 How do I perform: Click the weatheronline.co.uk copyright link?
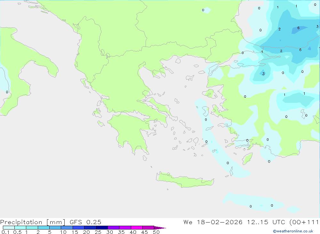pyautogui.click(x=293, y=231)
